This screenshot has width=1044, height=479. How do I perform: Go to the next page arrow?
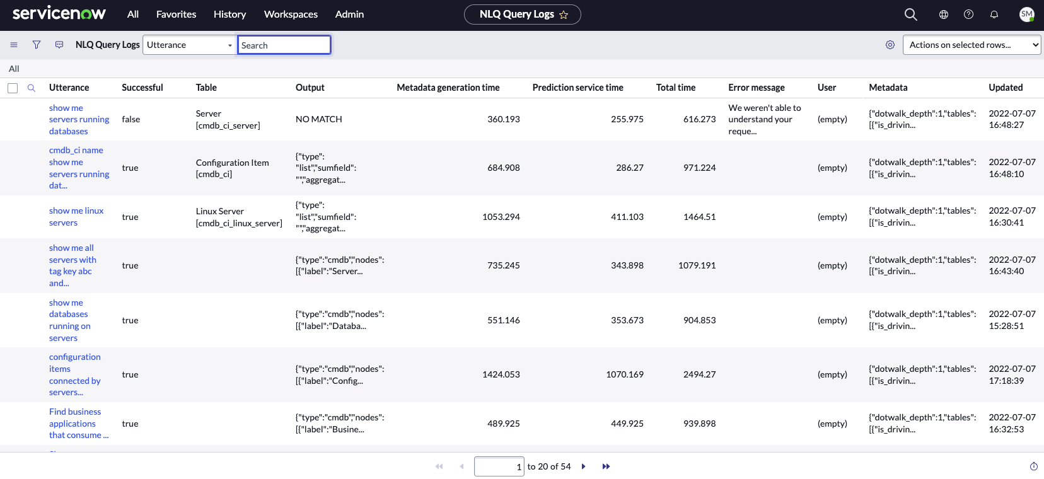pyautogui.click(x=584, y=466)
